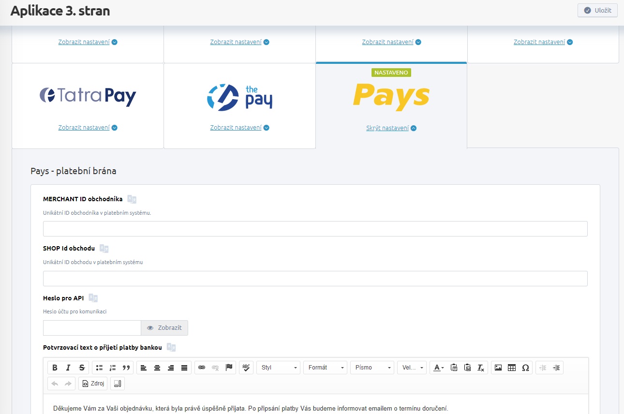The width and height of the screenshot is (624, 414).
Task: Select the ThePay logo card
Action: (x=239, y=96)
